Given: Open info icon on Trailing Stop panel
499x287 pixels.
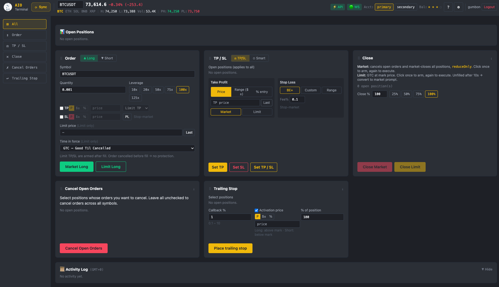Looking at the screenshot, I should pyautogui.click(x=342, y=189).
